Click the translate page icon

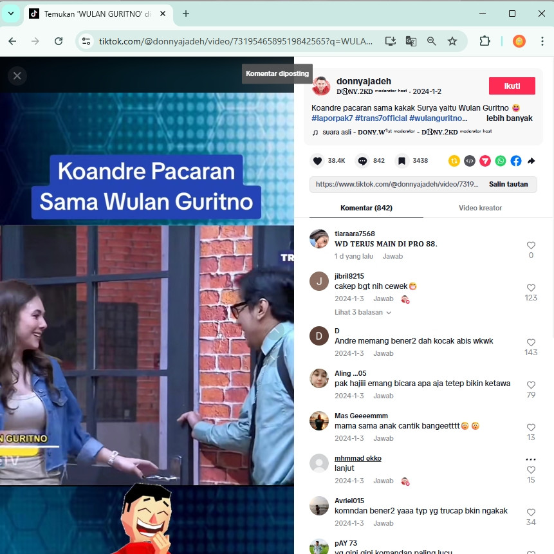click(411, 41)
